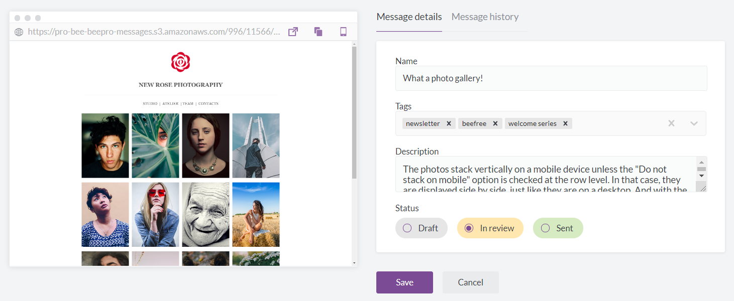Click the Description scrollbar down arrow

pyautogui.click(x=701, y=176)
